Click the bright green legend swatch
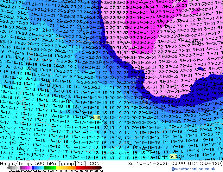The height and width of the screenshot is (172, 223). coord(55,167)
